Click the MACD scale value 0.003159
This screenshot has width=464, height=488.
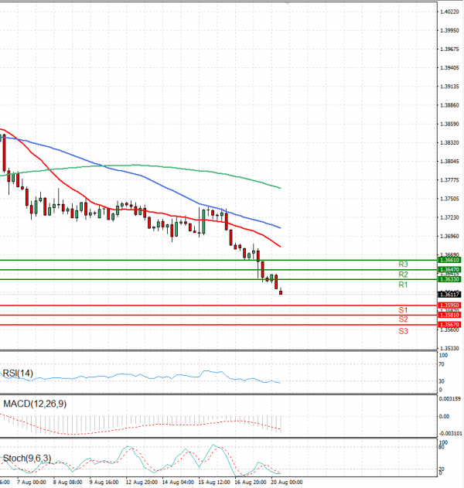point(449,399)
